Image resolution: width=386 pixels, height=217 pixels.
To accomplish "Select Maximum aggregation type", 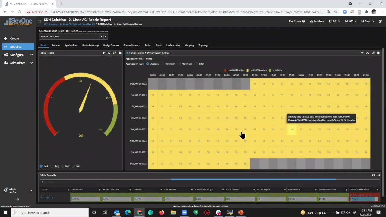I will pyautogui.click(x=179, y=64).
